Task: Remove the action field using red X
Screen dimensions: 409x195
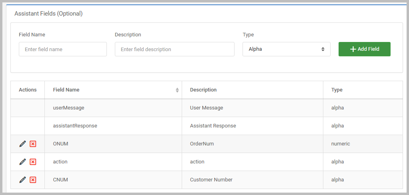Action: 33,162
